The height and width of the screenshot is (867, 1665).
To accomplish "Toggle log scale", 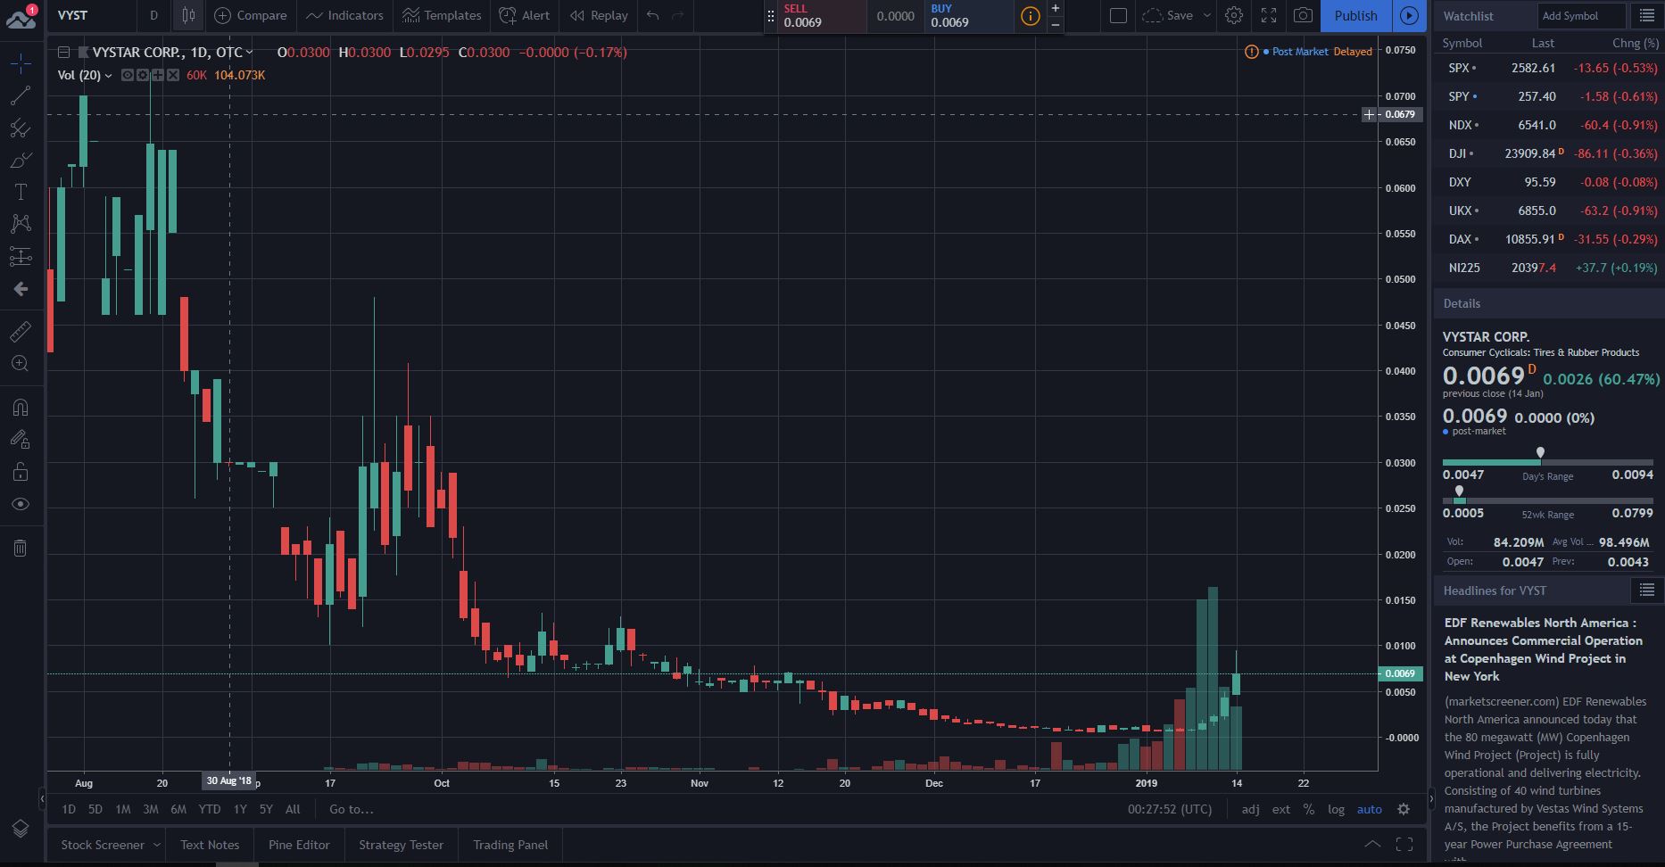I will (1336, 809).
